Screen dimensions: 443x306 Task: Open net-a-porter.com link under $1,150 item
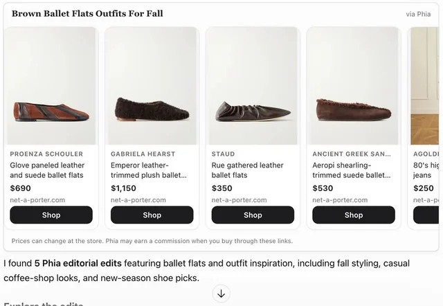(138, 200)
